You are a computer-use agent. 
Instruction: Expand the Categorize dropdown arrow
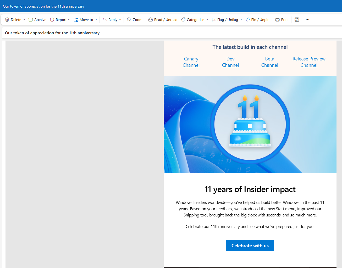207,20
